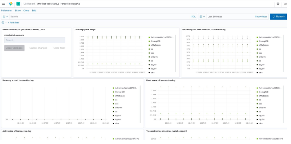Image resolution: width=291 pixels, height=144 pixels.
Task: Toggle CorruptDB legend in Percentage of used space
Action: (x=262, y=41)
